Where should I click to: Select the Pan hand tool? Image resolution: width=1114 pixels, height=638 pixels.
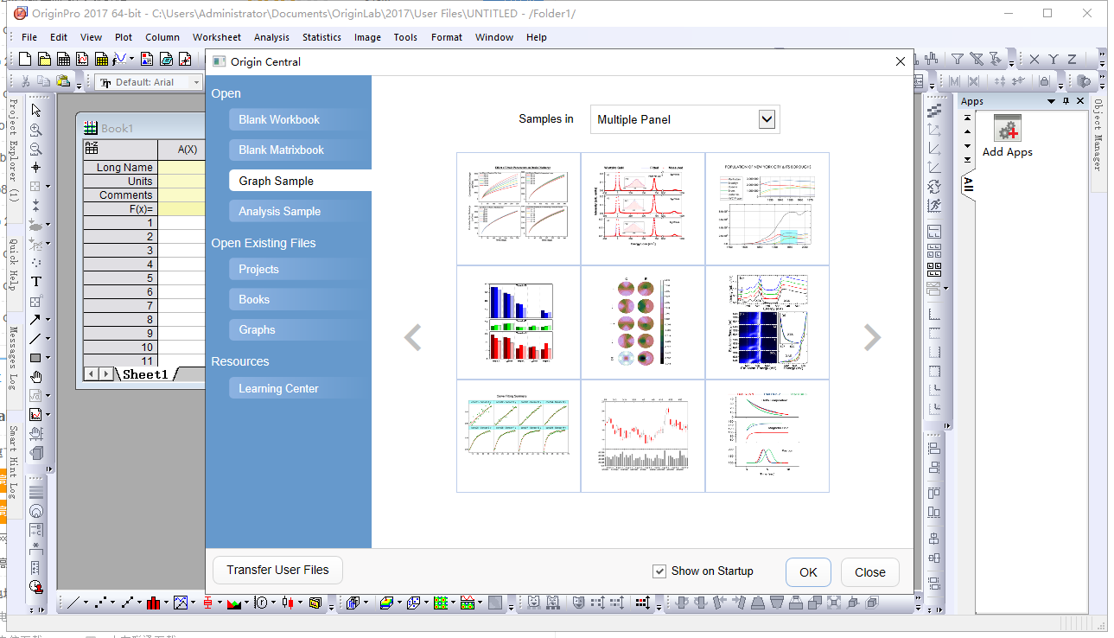pyautogui.click(x=36, y=377)
